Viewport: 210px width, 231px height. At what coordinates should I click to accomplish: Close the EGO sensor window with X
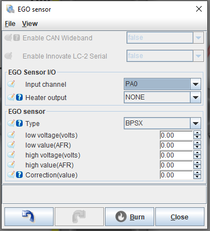199,9
